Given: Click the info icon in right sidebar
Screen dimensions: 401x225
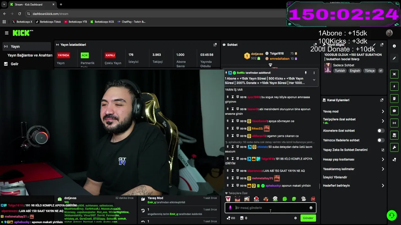Looking at the screenshot, I should [394, 46].
